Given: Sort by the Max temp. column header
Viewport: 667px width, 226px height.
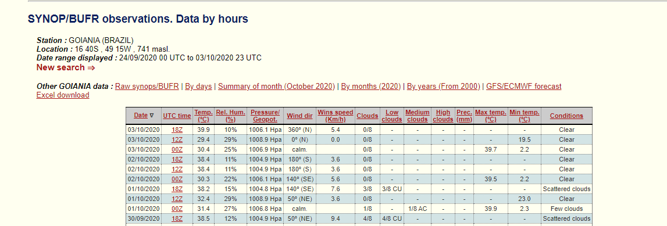Looking at the screenshot, I should 491,116.
